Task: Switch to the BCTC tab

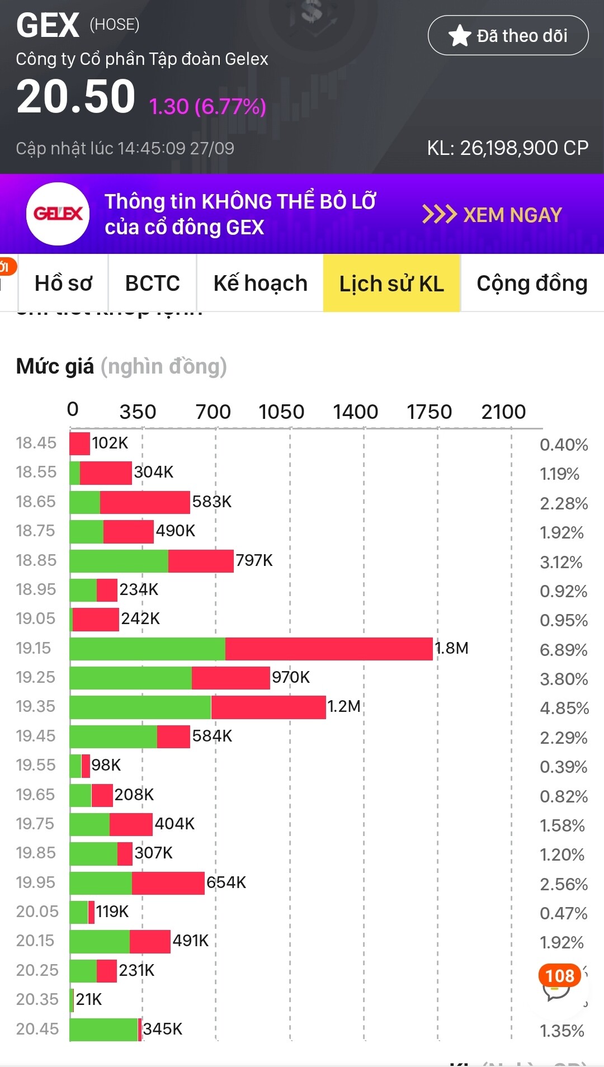Action: tap(152, 283)
